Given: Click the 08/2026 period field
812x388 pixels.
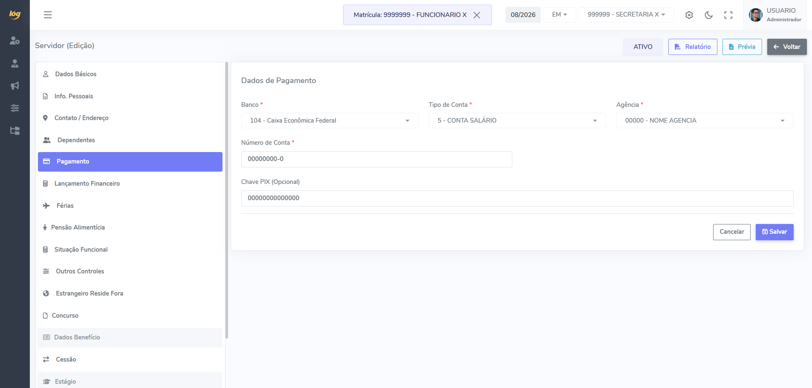Looking at the screenshot, I should point(523,15).
